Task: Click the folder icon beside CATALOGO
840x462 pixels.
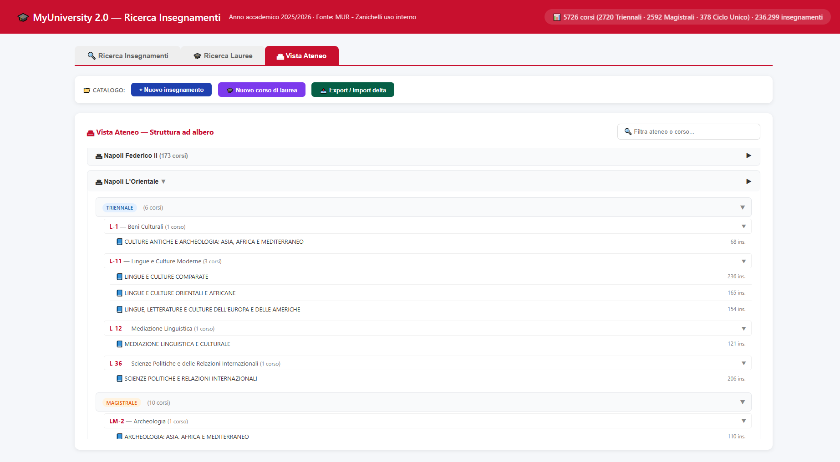Action: tap(87, 90)
